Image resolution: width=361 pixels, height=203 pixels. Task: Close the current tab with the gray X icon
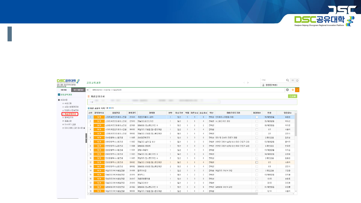288,90
